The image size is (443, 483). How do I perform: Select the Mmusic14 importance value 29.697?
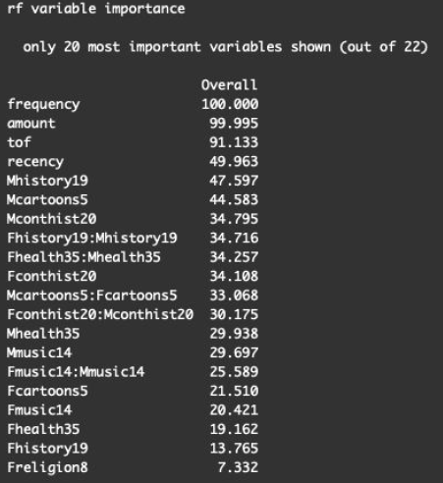(234, 352)
